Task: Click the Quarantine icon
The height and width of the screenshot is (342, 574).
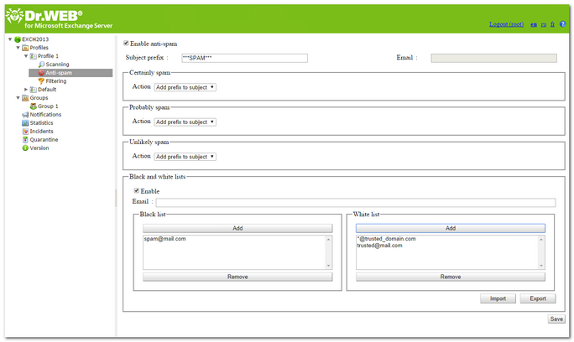Action: tap(25, 140)
